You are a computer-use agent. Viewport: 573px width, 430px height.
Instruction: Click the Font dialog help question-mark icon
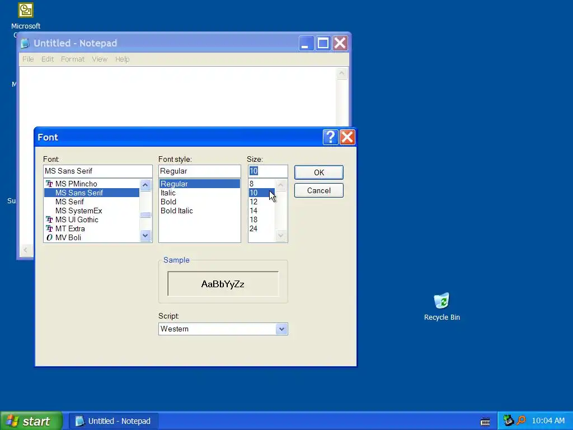[x=330, y=137]
